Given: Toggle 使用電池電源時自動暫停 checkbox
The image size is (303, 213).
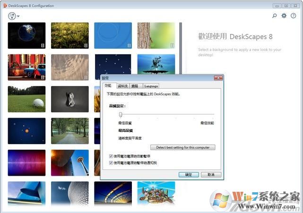Looking at the screenshot, I should click(111, 156).
